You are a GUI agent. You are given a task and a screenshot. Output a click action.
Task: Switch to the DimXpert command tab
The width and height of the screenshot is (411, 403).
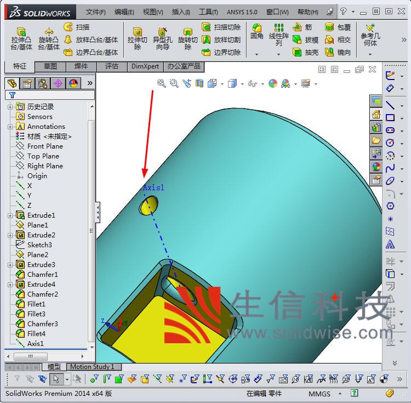(x=145, y=66)
